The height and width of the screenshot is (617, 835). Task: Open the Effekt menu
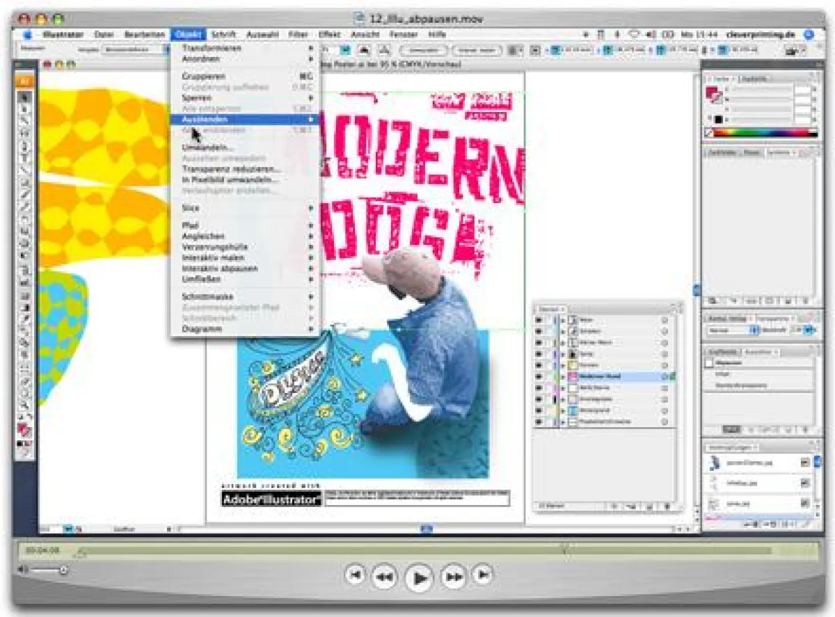[x=329, y=34]
